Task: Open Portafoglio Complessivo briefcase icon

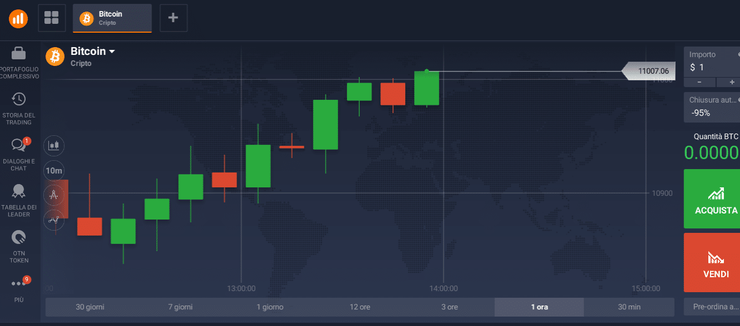Action: point(18,53)
